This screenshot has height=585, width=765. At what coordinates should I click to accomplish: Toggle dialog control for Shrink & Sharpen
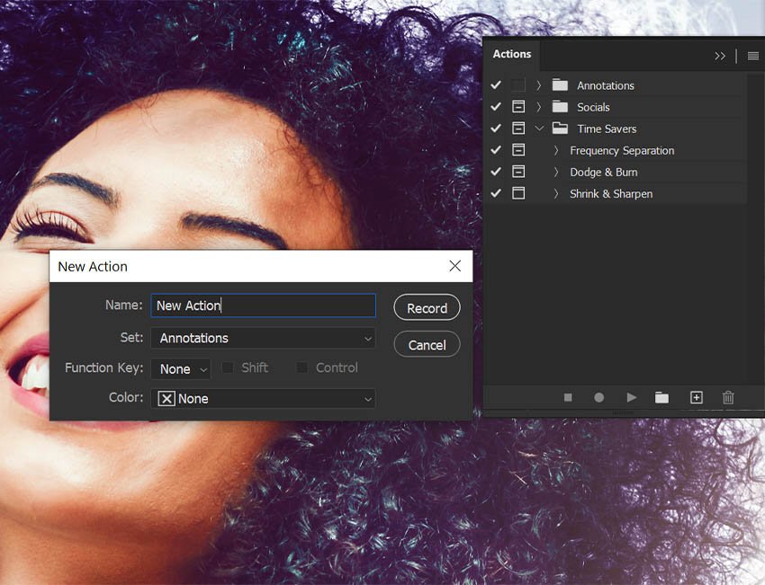(x=518, y=193)
